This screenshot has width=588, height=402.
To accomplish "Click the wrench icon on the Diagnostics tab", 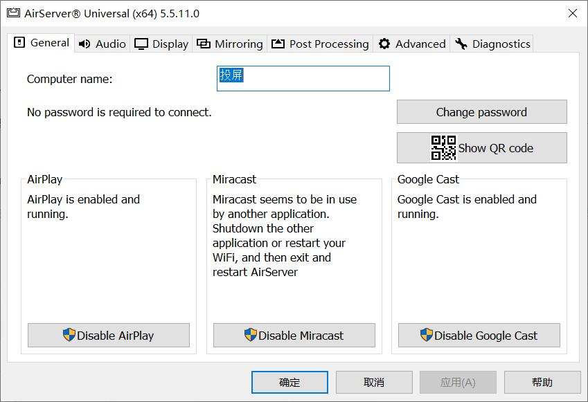I will coord(459,43).
